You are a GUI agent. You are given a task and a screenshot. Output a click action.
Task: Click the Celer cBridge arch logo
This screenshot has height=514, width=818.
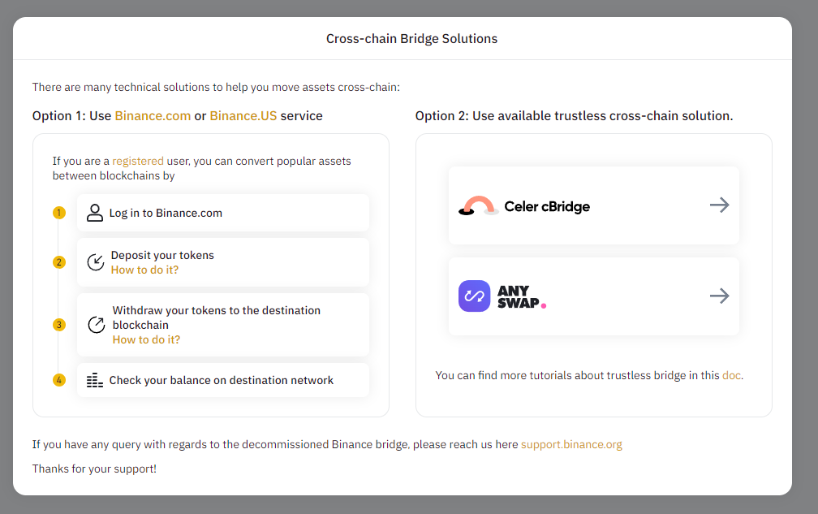[x=479, y=205]
